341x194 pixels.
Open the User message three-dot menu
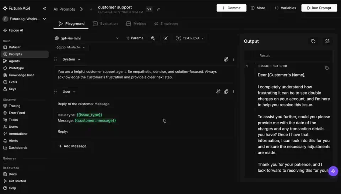[x=234, y=92]
